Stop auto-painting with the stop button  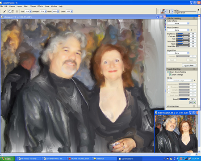[x=191, y=102]
